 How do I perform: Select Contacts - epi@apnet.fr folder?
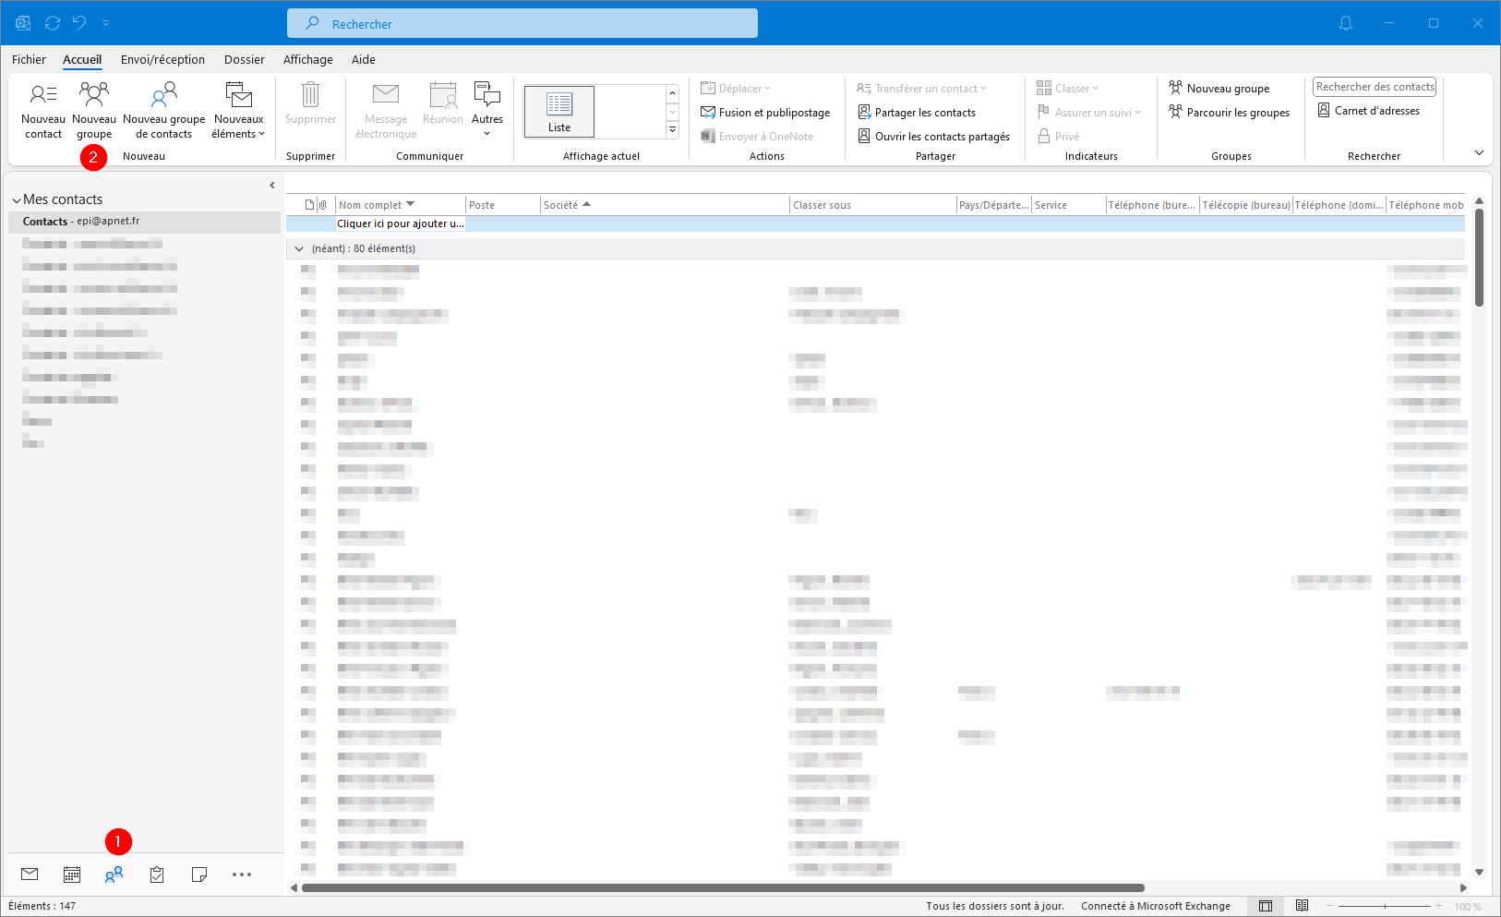click(144, 222)
